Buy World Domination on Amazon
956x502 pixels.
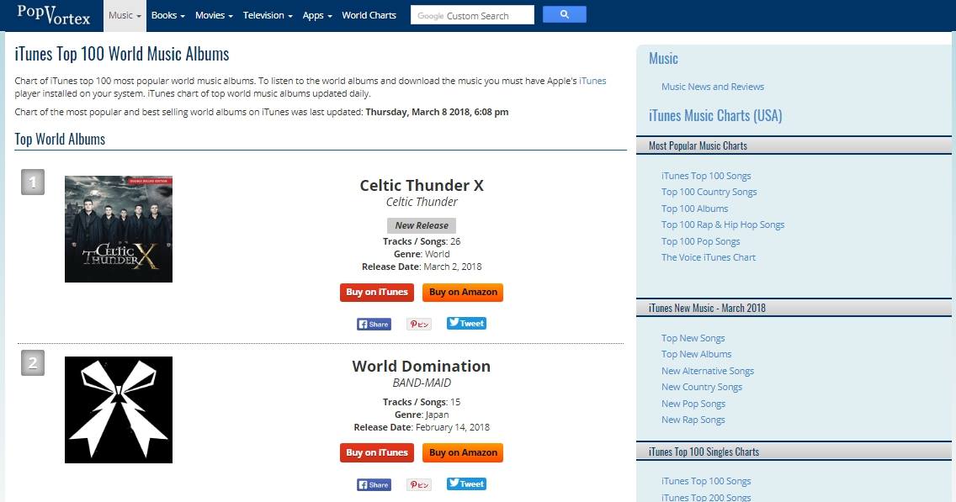pos(463,452)
